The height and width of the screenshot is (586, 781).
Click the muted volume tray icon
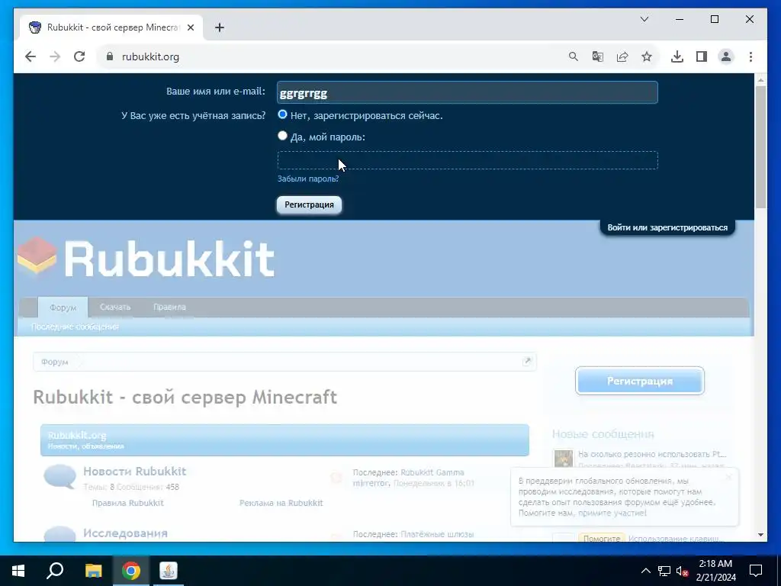[x=683, y=571]
